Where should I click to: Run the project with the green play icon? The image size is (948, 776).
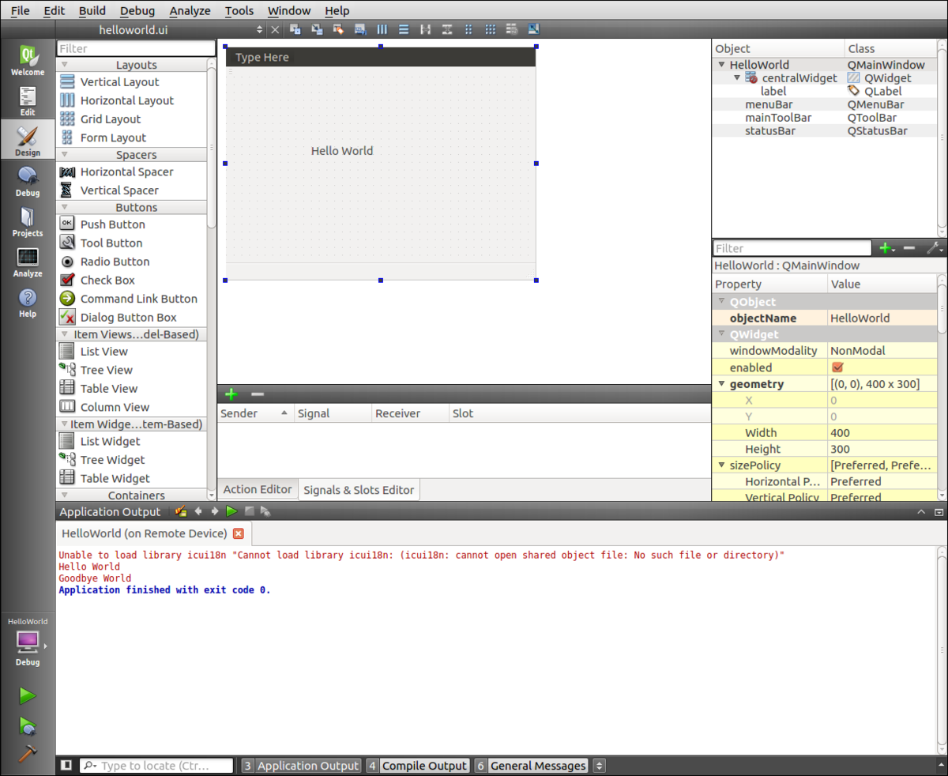[27, 695]
